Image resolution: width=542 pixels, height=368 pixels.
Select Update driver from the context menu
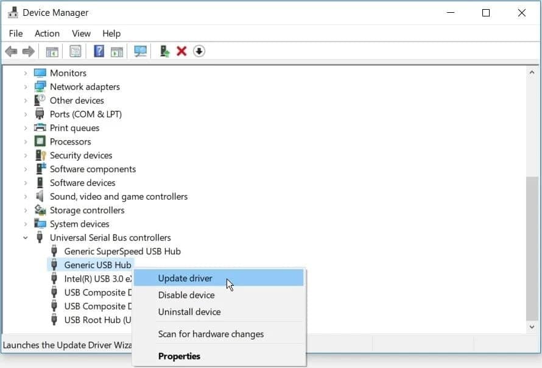(x=185, y=278)
